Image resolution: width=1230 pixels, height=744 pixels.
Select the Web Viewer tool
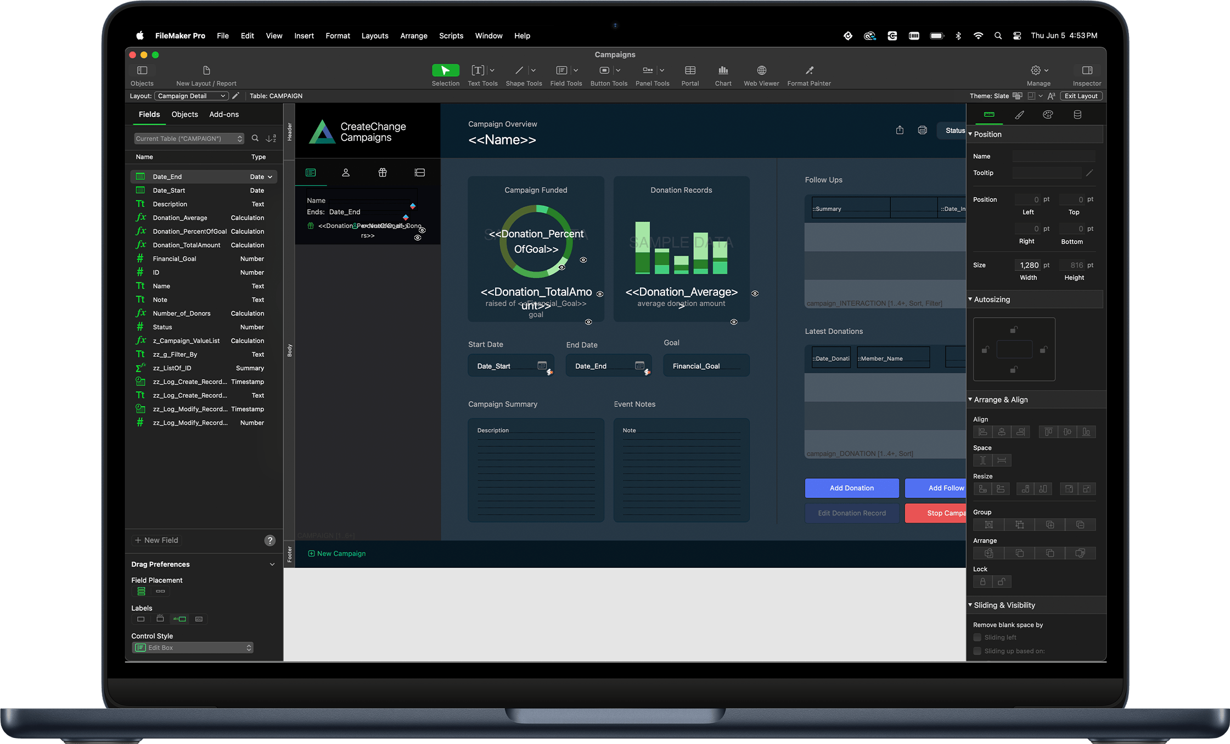pyautogui.click(x=761, y=71)
